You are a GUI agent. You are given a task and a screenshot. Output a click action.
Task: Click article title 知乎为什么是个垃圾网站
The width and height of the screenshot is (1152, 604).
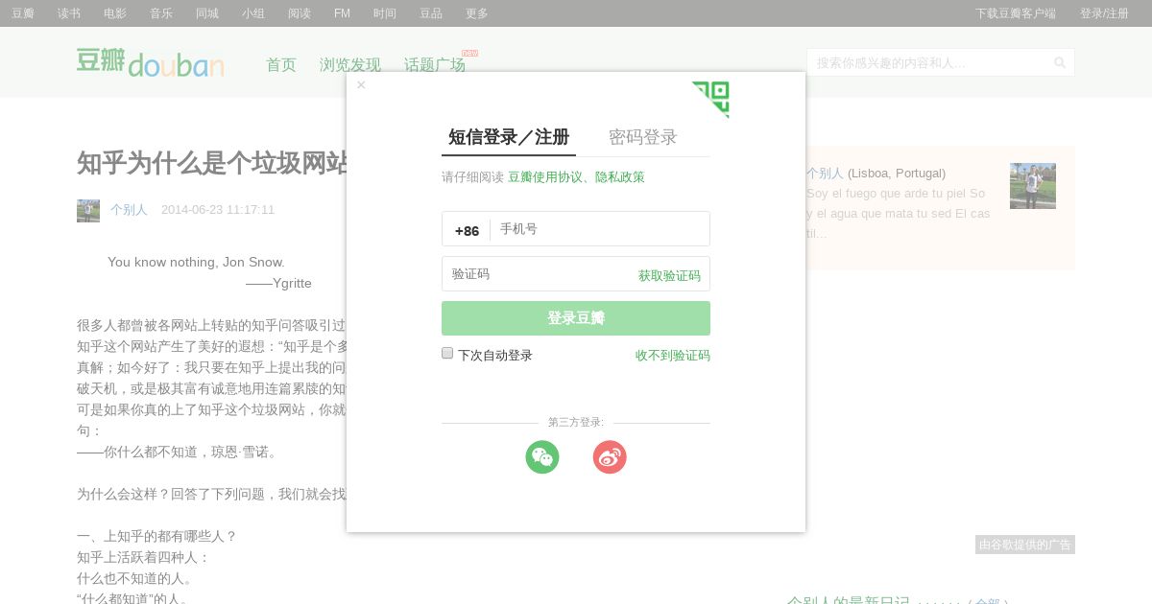(212, 163)
